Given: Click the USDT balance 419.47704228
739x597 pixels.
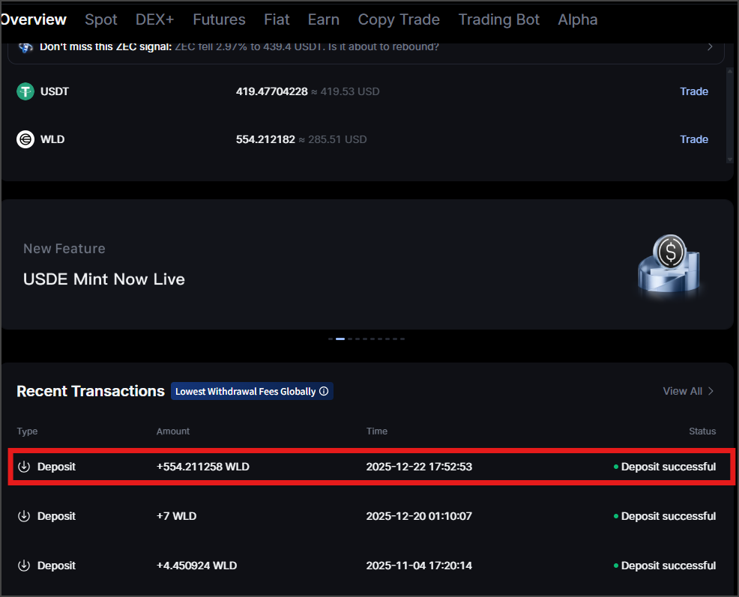Looking at the screenshot, I should [x=272, y=91].
